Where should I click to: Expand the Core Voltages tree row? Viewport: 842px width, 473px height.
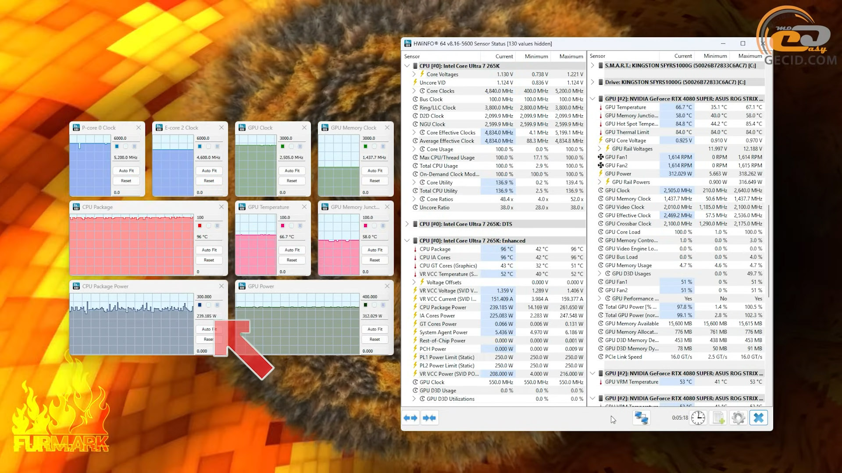(x=414, y=74)
